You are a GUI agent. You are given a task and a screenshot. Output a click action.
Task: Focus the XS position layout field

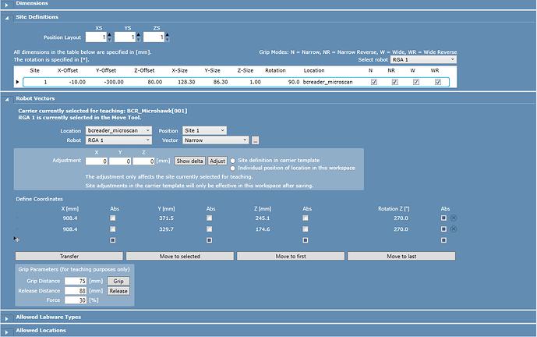(96, 37)
